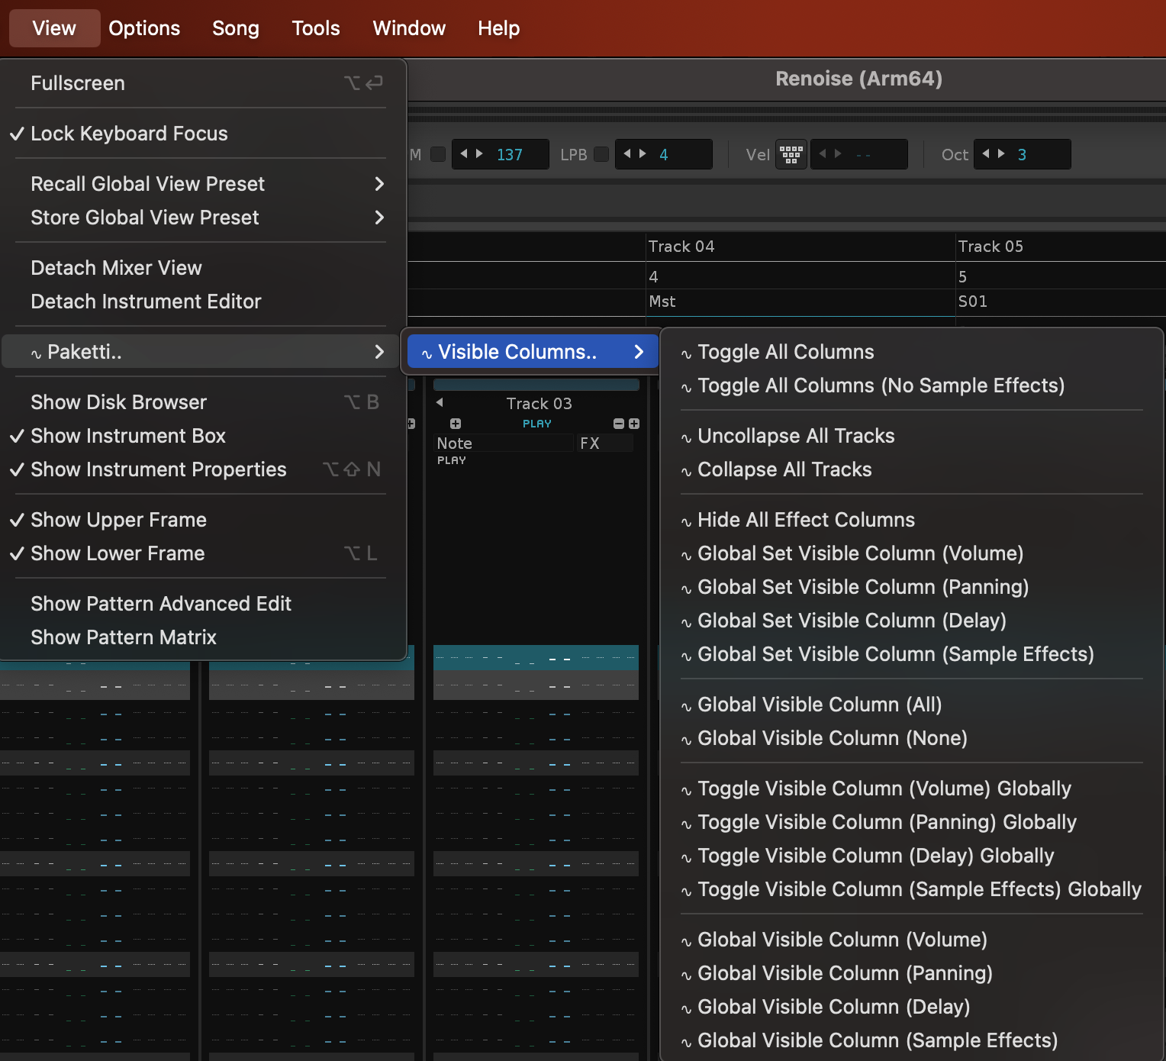Select Global Visible Column (Volume)

click(912, 940)
